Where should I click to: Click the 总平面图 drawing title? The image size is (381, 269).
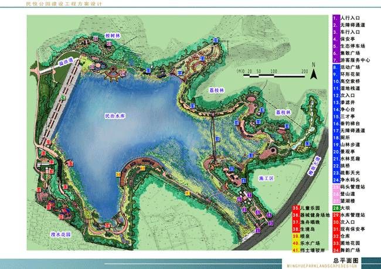[x=346, y=261]
